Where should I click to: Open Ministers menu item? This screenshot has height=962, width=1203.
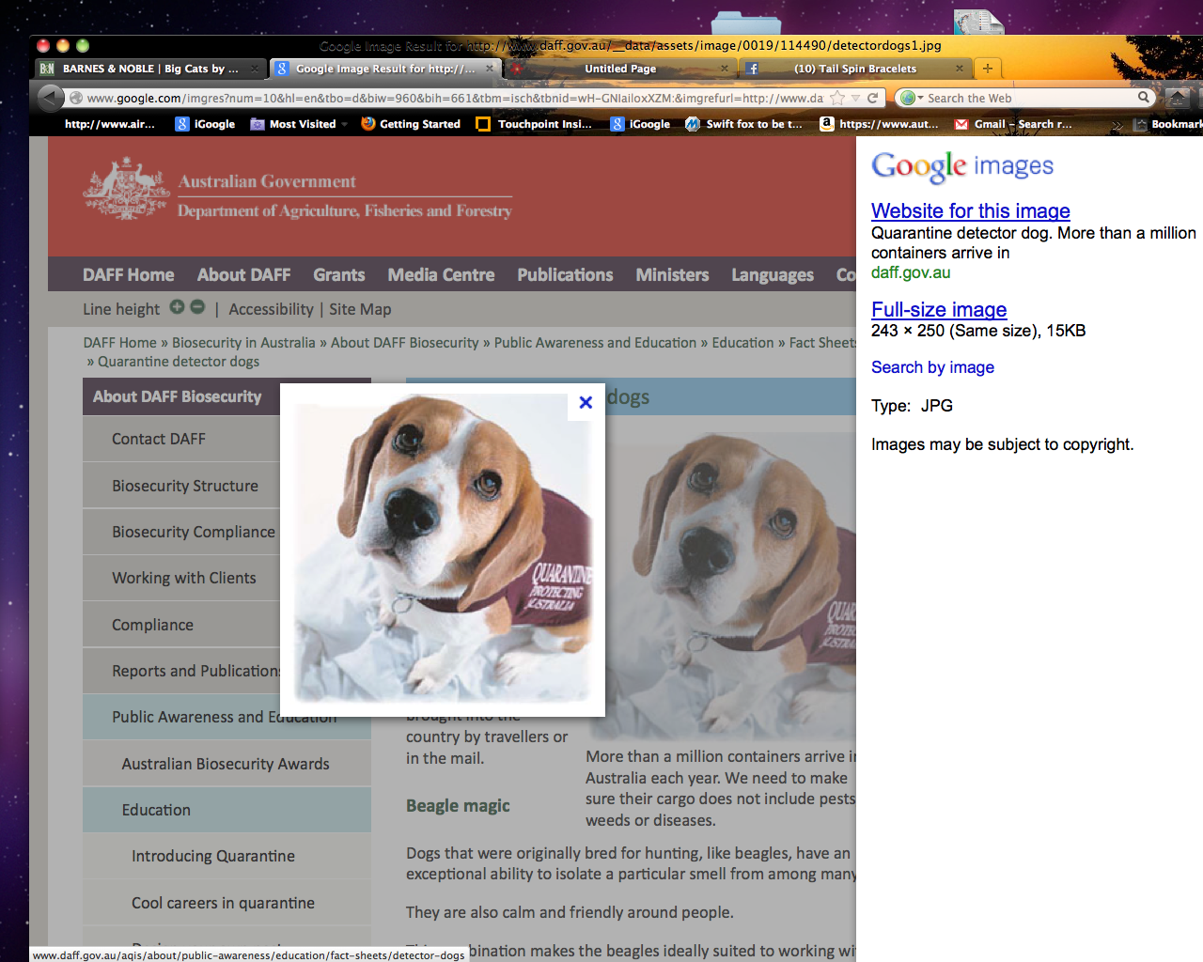click(x=672, y=274)
